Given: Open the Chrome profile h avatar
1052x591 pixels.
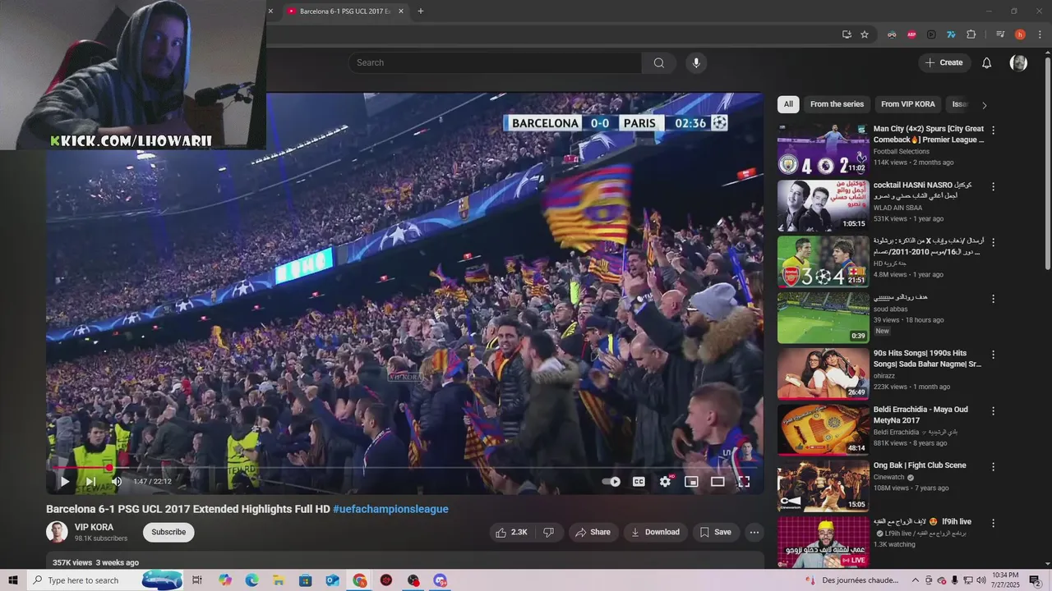Looking at the screenshot, I should tap(1020, 34).
